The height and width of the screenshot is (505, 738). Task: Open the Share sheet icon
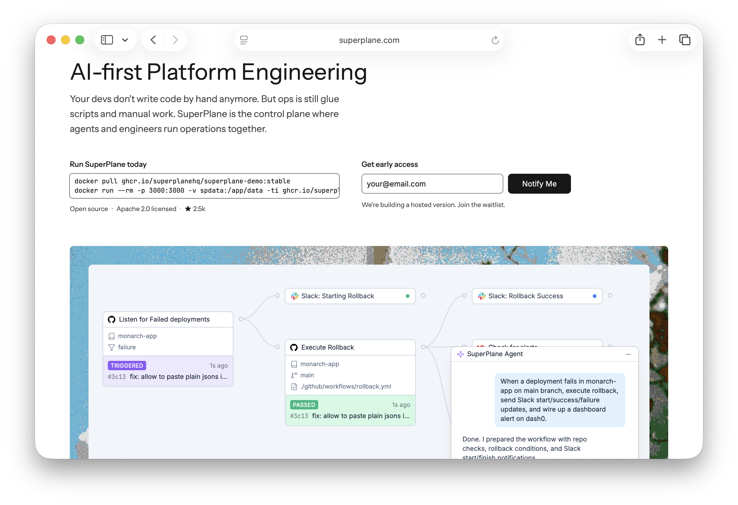tap(640, 40)
